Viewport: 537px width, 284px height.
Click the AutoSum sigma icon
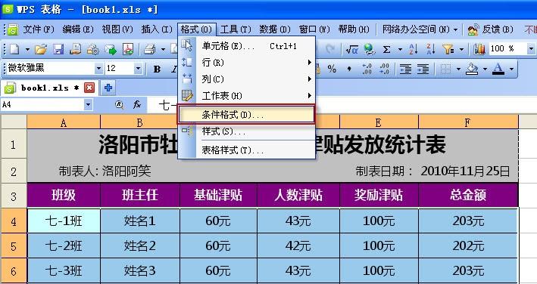point(386,50)
